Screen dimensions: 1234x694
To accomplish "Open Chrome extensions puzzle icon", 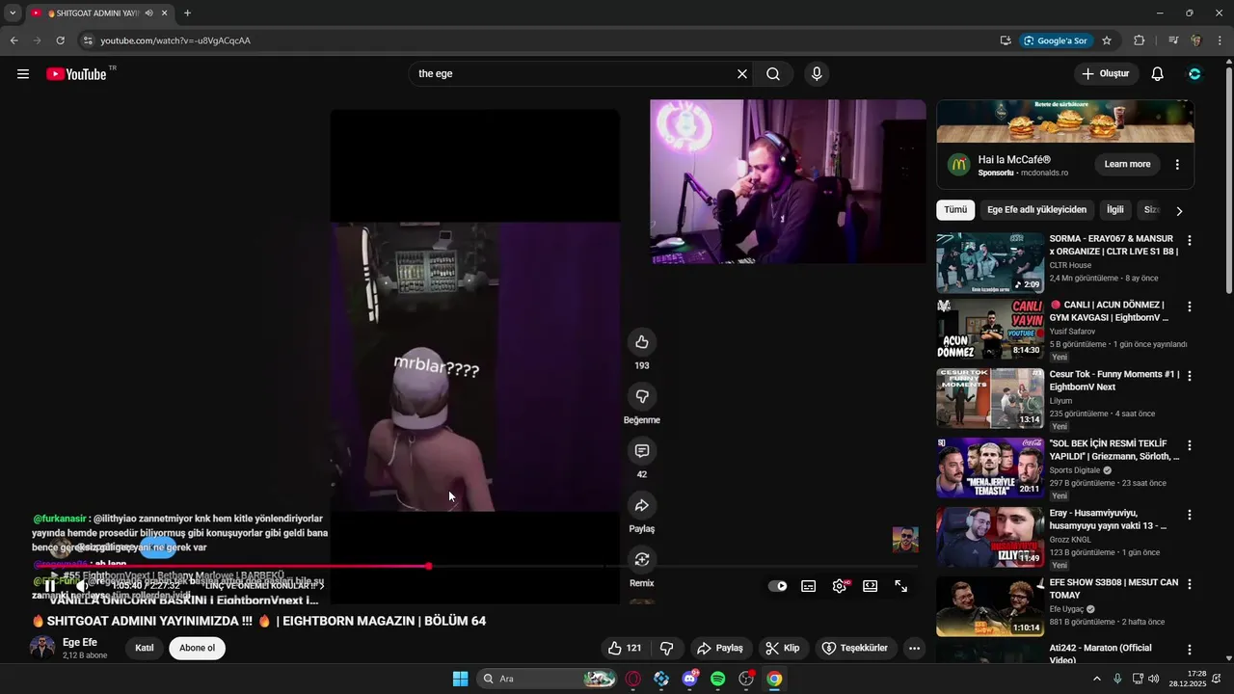I will click(x=1140, y=40).
